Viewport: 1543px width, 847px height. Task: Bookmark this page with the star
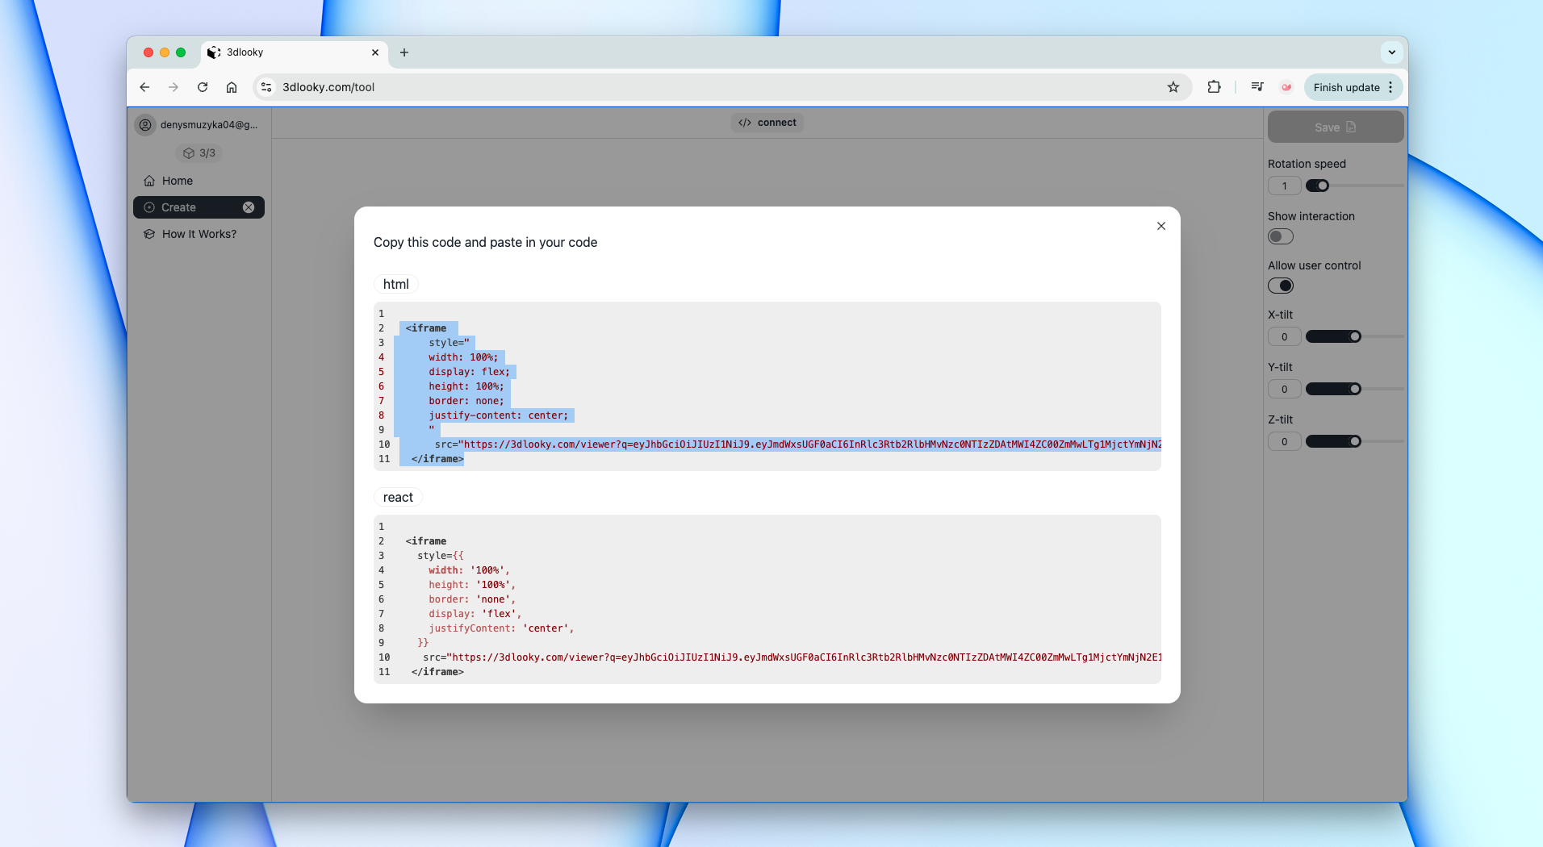click(x=1173, y=87)
